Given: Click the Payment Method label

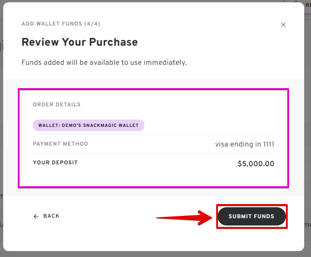Looking at the screenshot, I should pos(60,144).
